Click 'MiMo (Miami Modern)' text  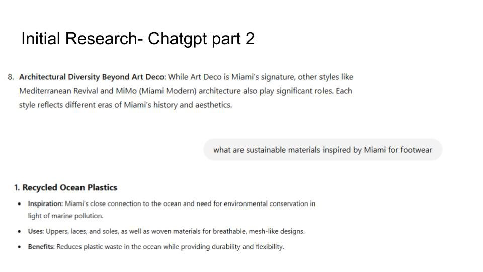pyautogui.click(x=156, y=91)
